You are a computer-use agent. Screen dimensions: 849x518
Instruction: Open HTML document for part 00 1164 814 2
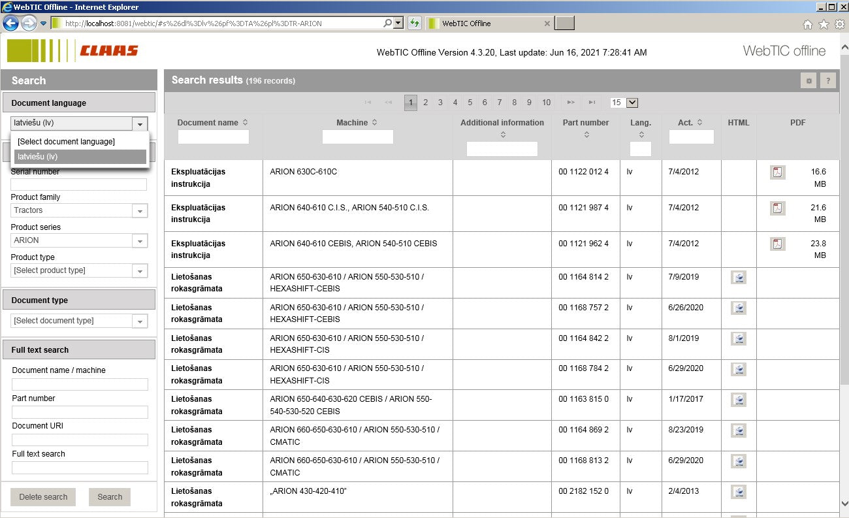[739, 277]
